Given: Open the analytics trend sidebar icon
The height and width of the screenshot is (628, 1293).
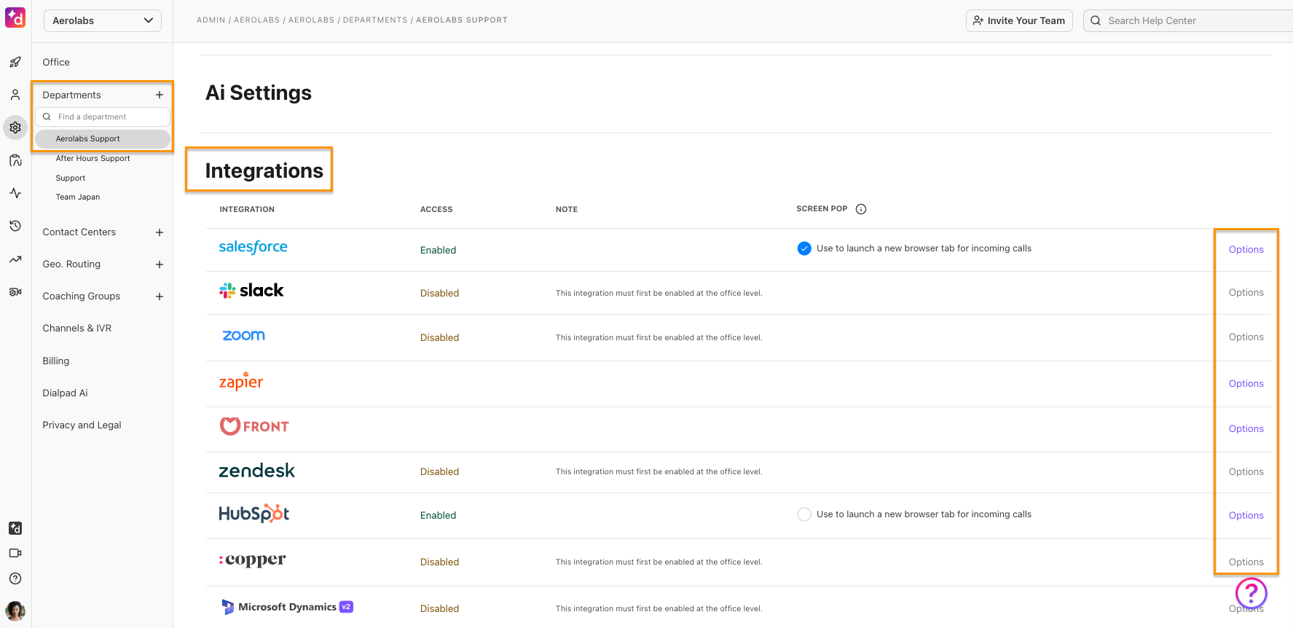Looking at the screenshot, I should click(x=15, y=259).
